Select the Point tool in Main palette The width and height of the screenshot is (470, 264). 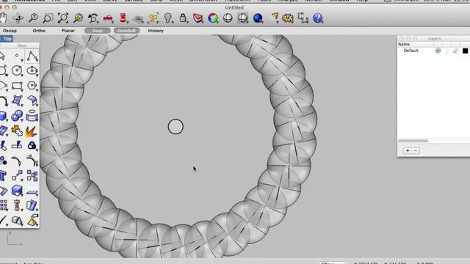[x=17, y=56]
